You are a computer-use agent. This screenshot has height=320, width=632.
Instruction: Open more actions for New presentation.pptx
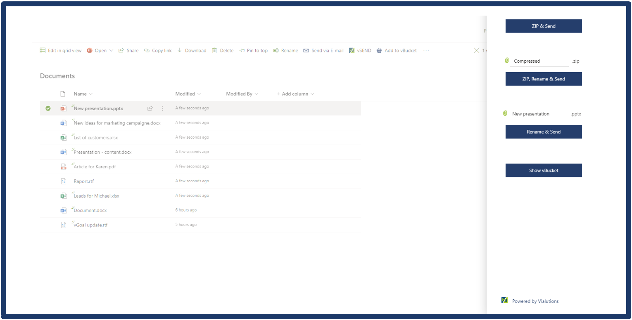(x=162, y=108)
